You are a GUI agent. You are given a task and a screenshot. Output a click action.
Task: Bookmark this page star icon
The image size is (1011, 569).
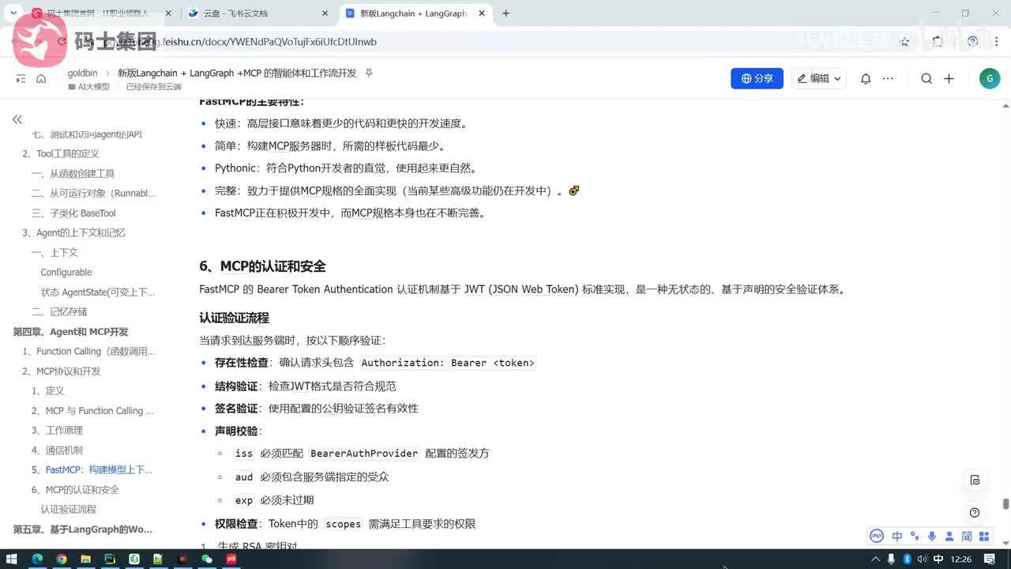pyautogui.click(x=905, y=41)
